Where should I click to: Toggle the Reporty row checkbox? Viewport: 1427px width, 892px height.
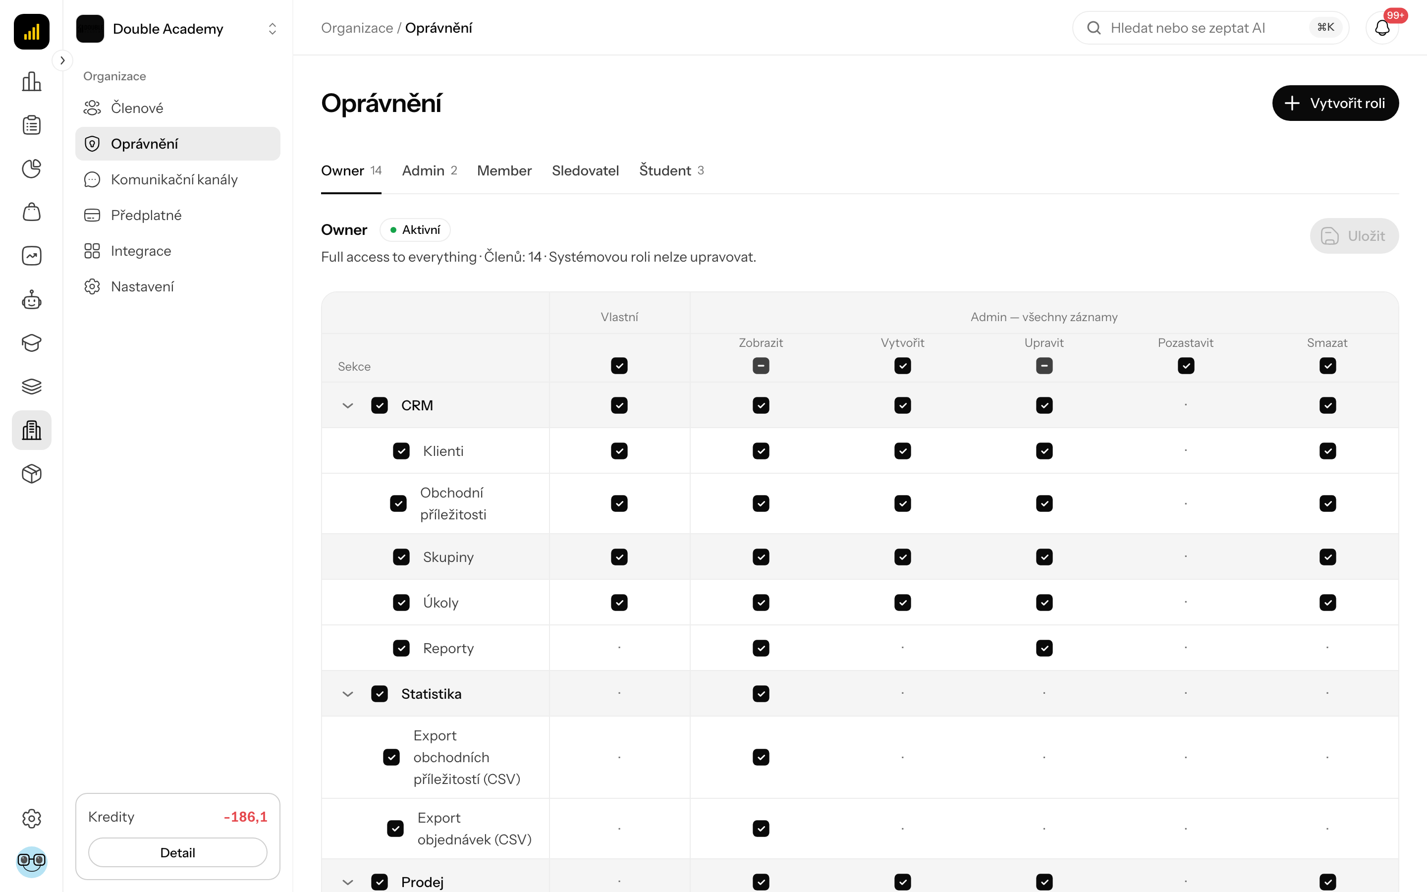click(x=401, y=648)
